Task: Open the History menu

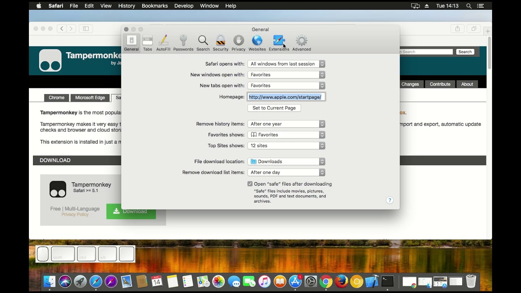Action: coord(127,6)
